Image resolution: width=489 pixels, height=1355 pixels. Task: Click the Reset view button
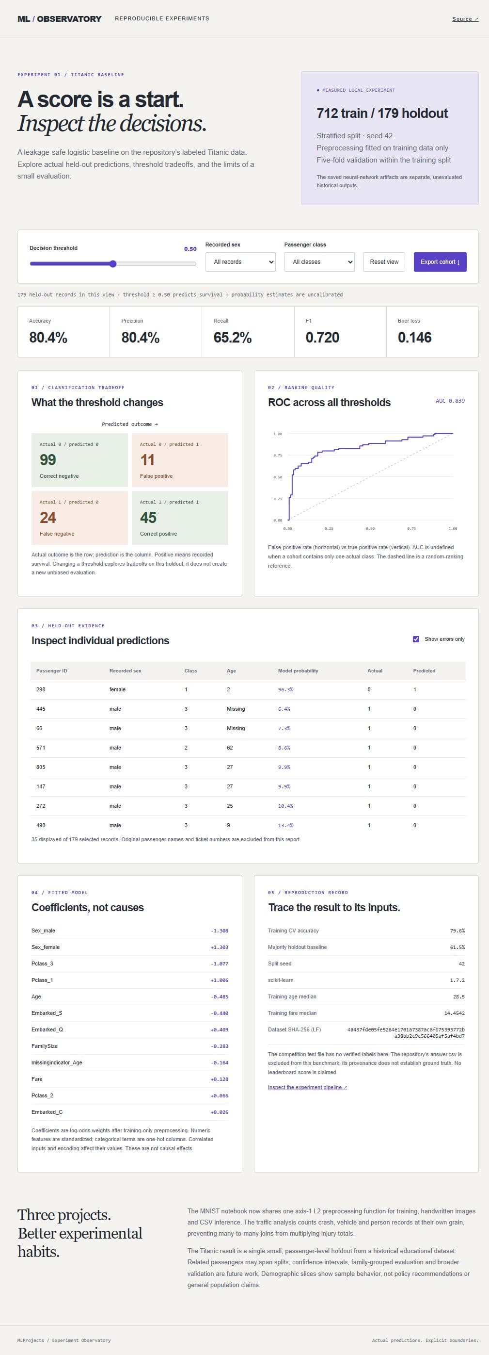(x=384, y=262)
